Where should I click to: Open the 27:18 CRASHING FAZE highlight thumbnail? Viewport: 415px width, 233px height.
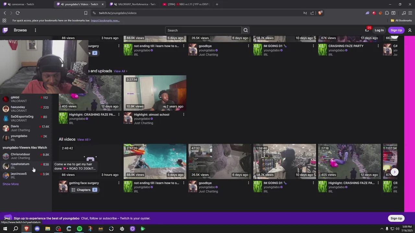pos(350,161)
